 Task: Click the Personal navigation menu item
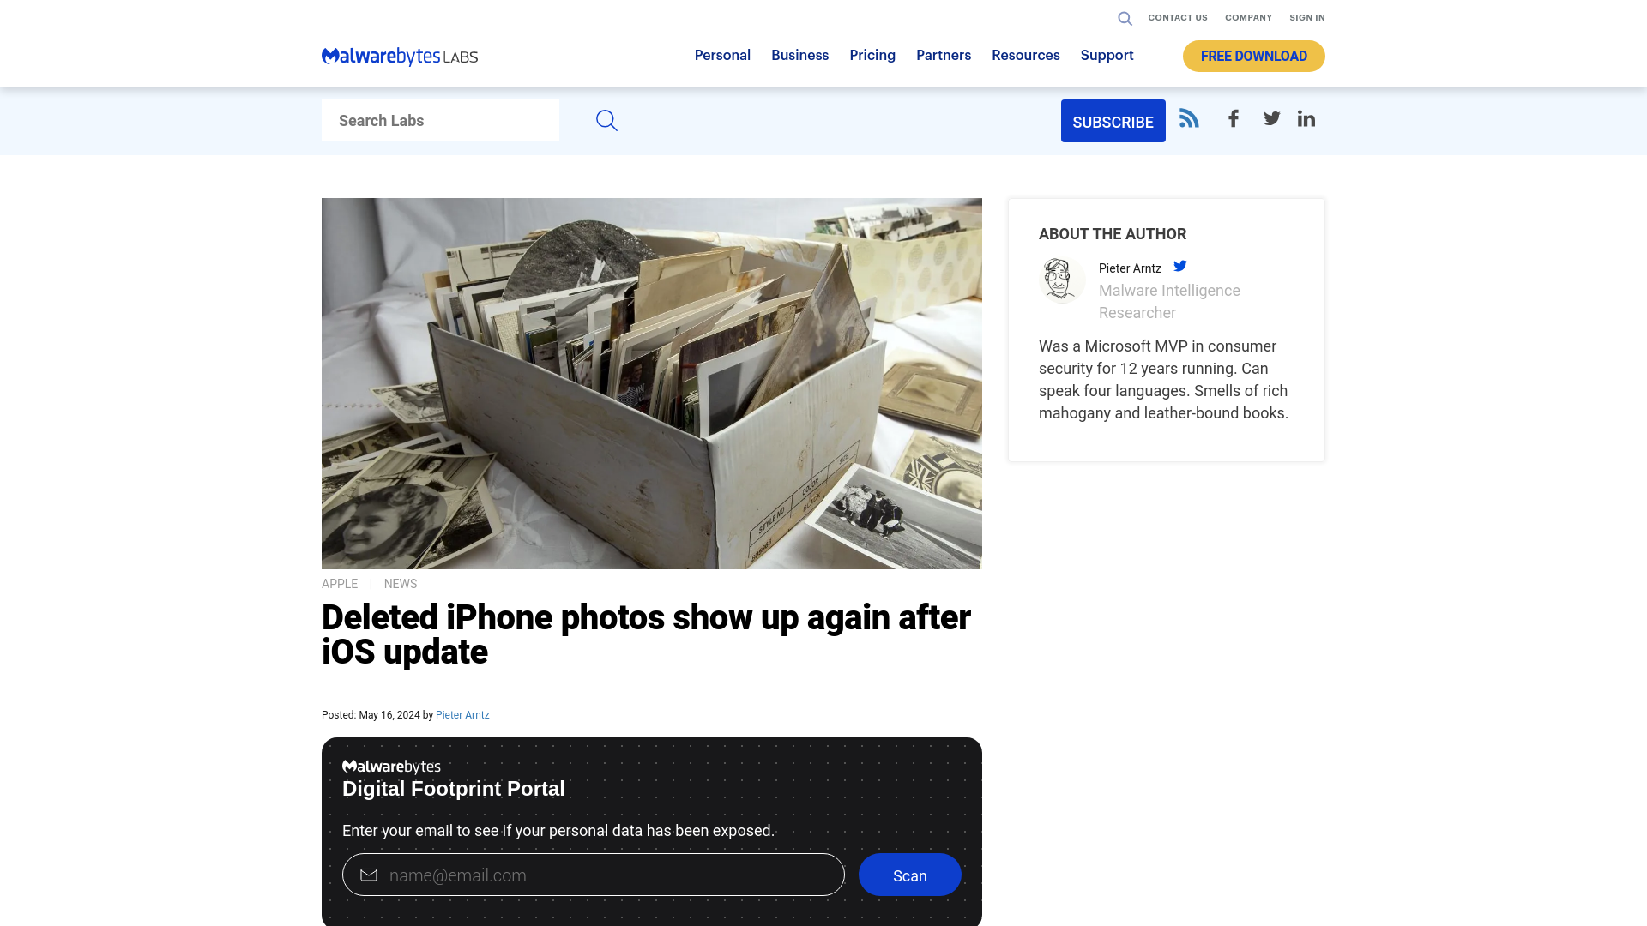(x=721, y=56)
